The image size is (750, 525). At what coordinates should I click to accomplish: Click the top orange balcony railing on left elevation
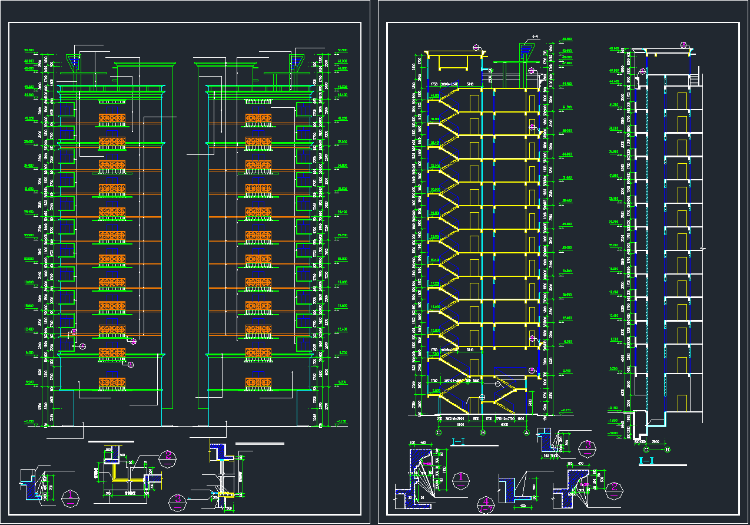112,118
